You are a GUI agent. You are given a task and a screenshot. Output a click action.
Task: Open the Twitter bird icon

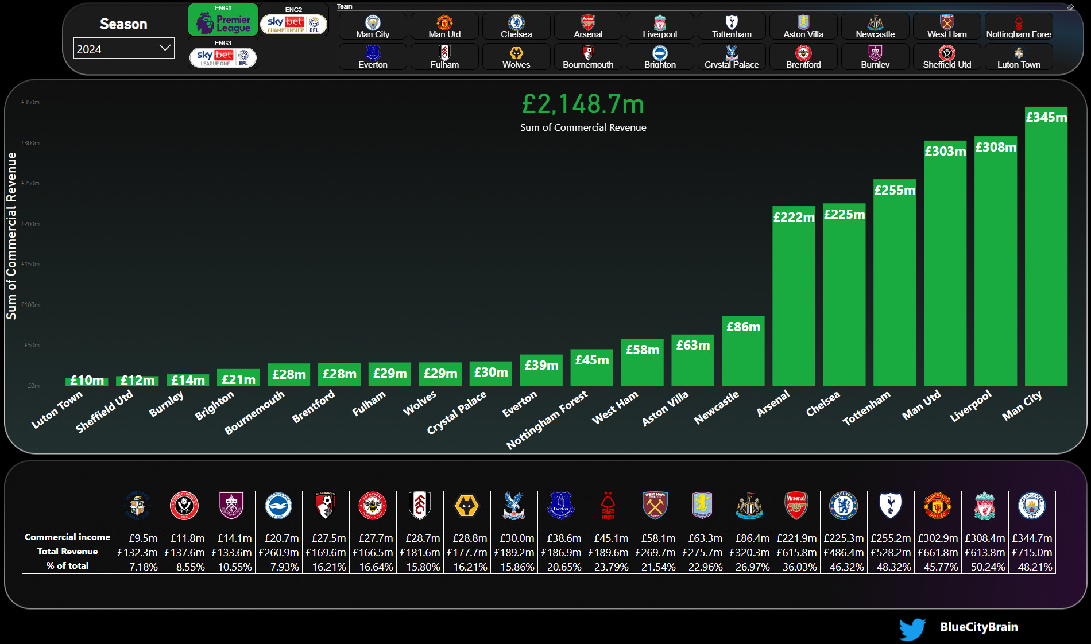(x=912, y=629)
